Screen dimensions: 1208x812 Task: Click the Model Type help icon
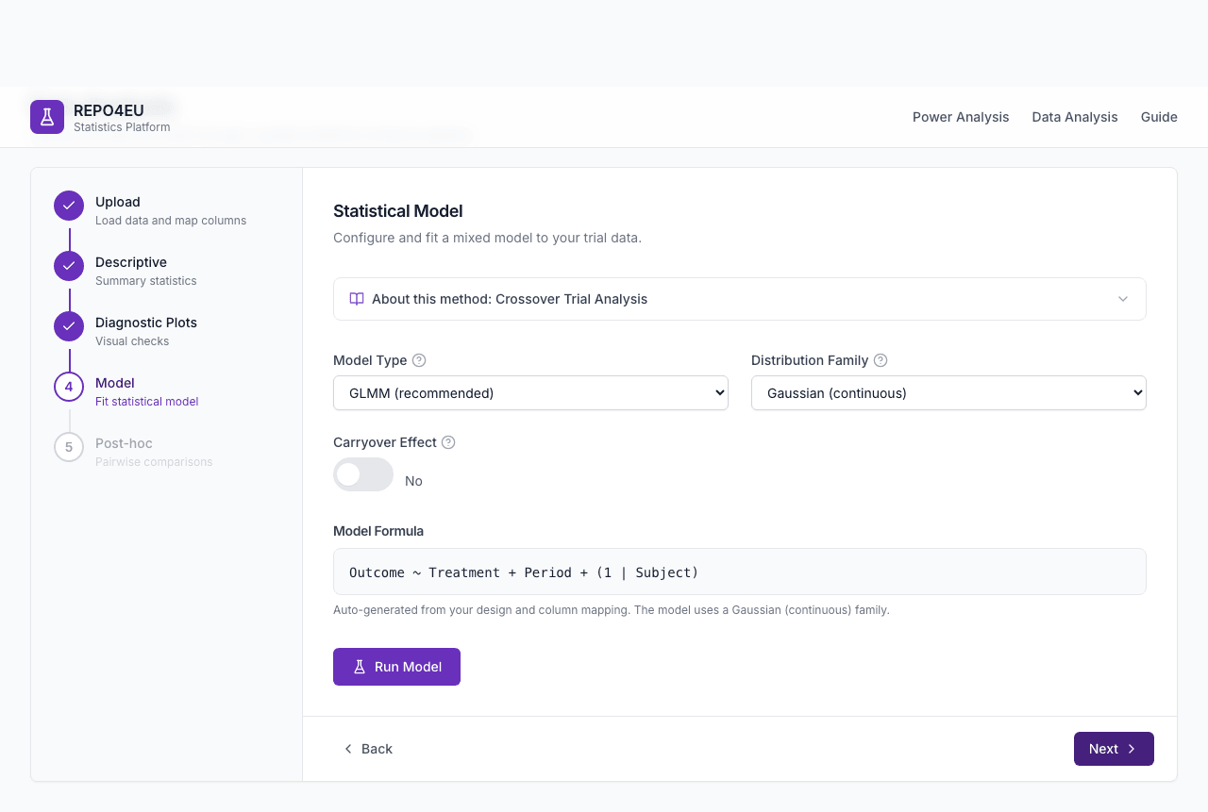[419, 360]
